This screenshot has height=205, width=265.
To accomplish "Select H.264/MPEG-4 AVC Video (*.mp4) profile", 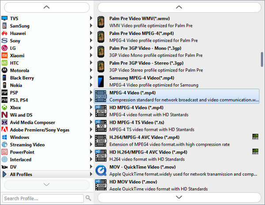I will pyautogui.click(x=177, y=141).
